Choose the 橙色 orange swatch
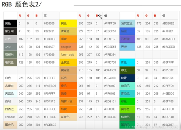This screenshot has width=181, height=130. click(68, 86)
